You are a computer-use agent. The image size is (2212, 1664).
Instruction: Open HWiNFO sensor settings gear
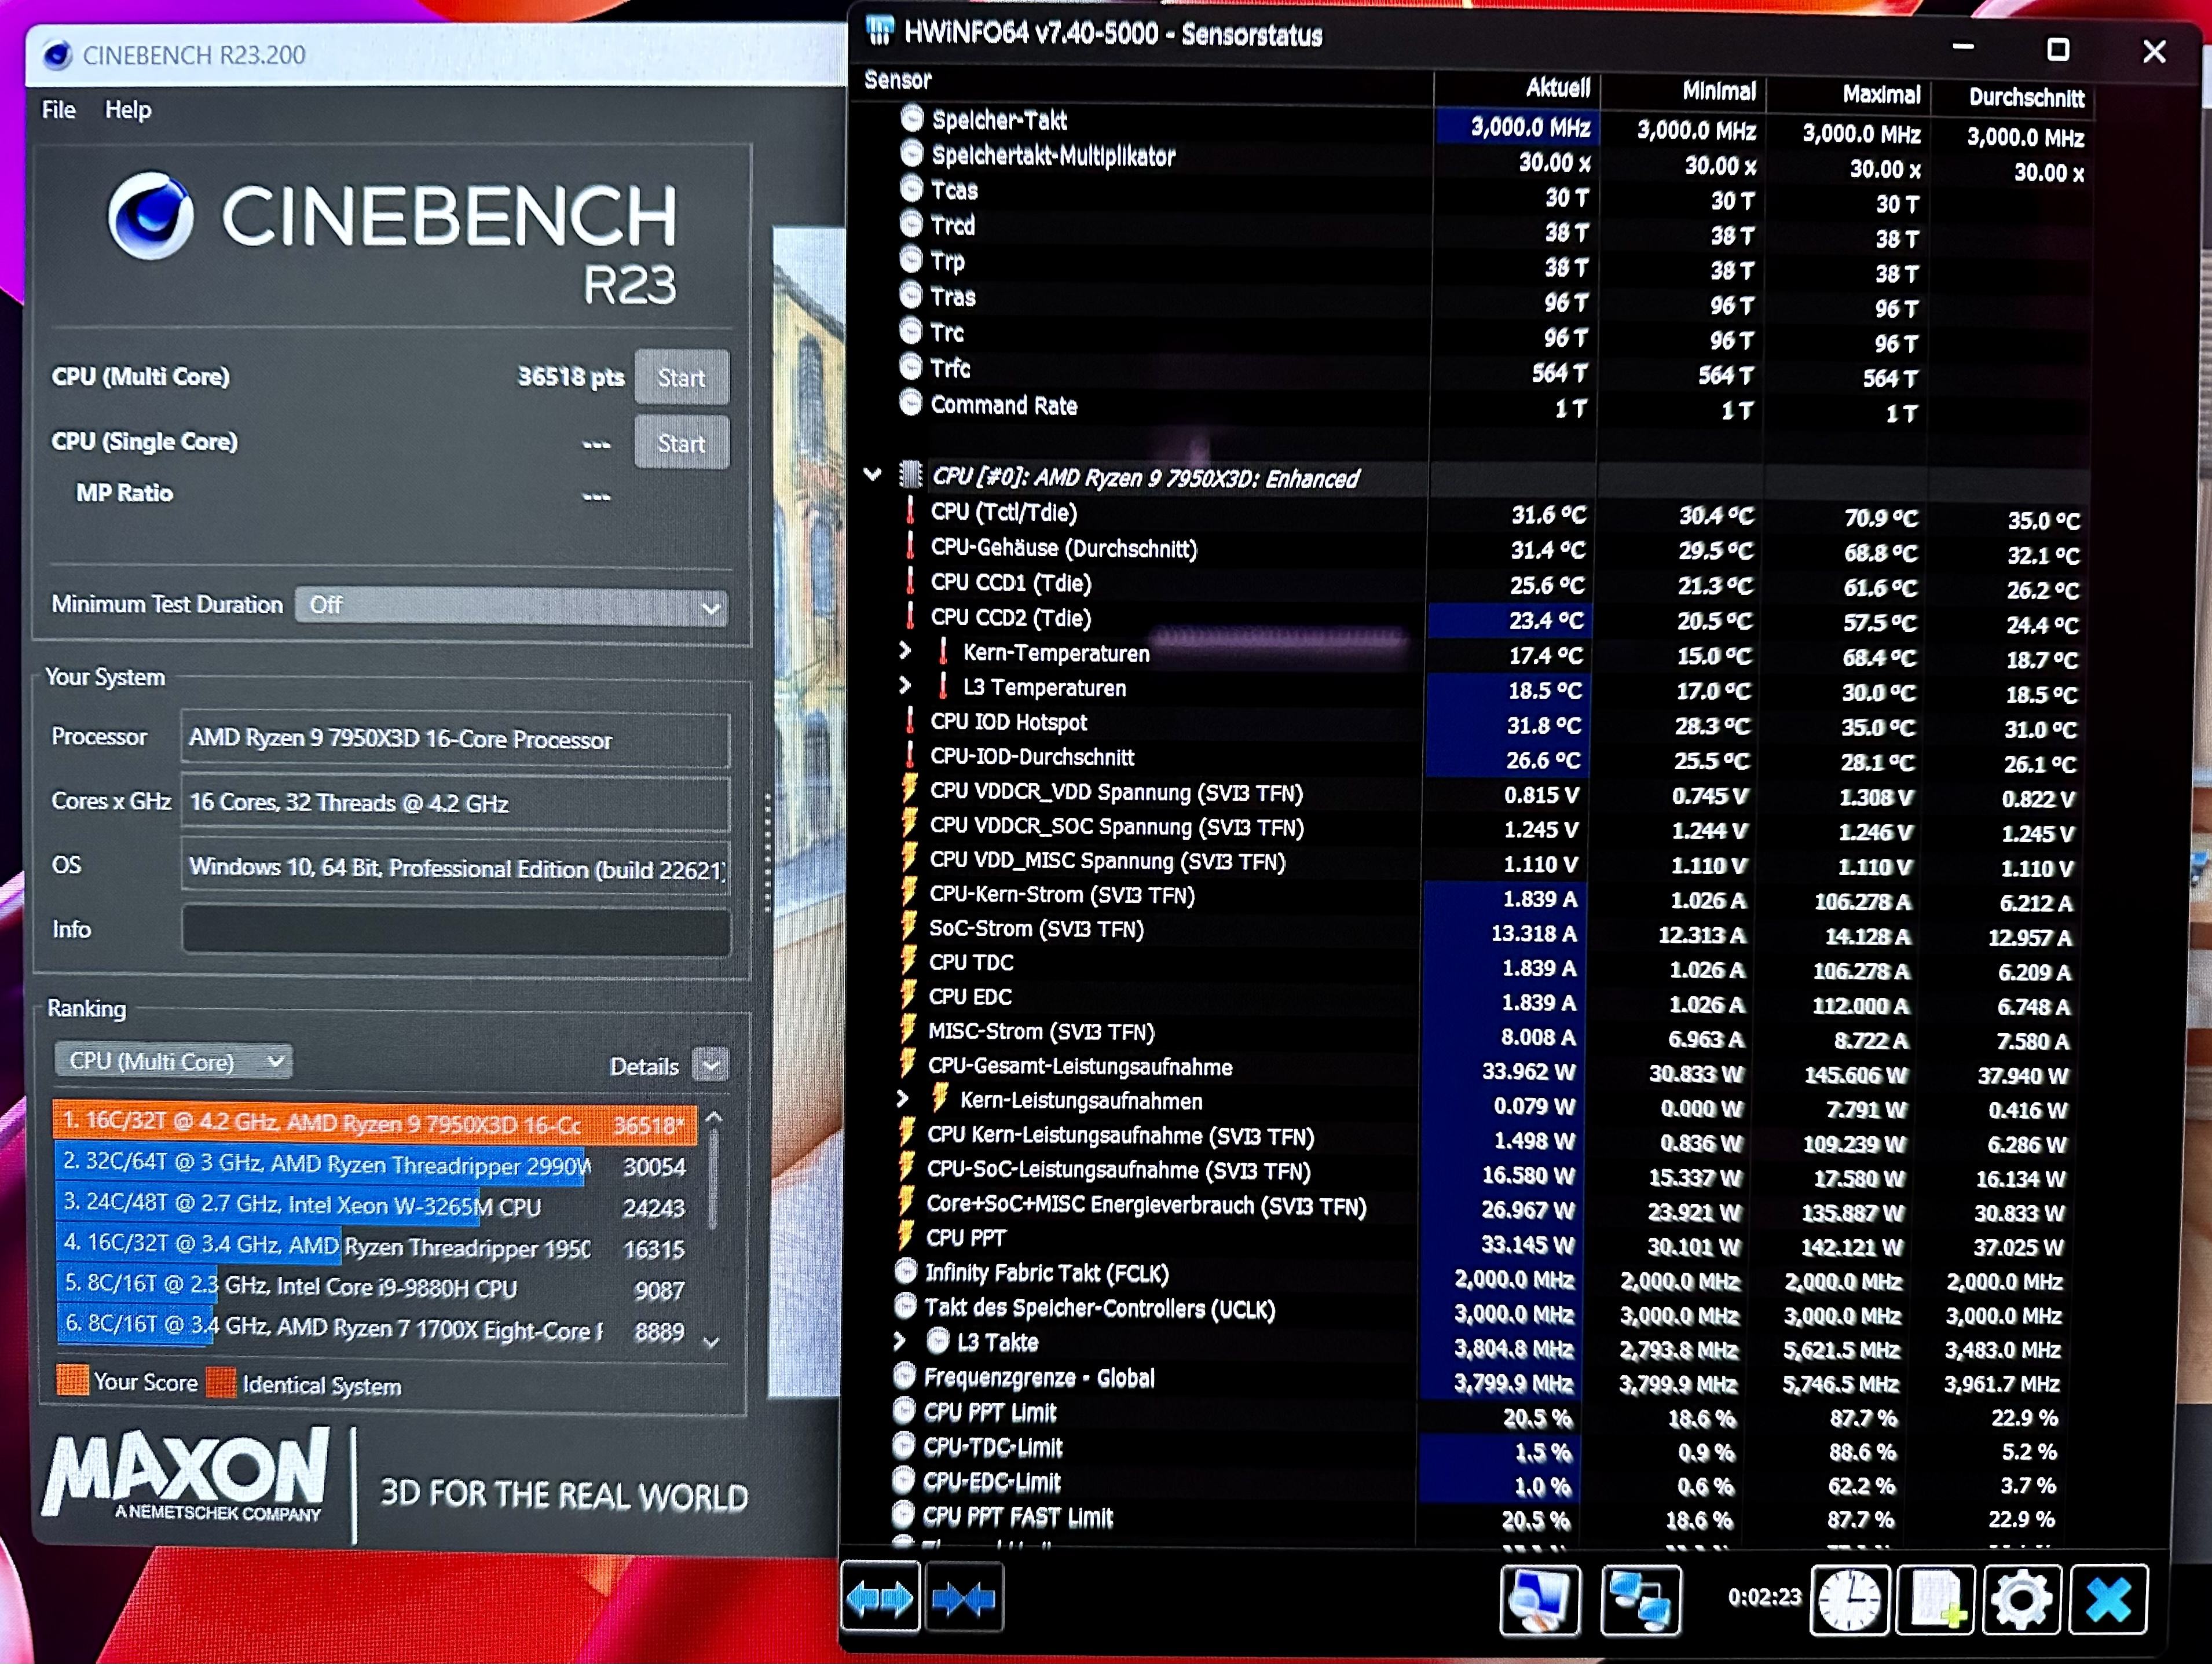pos(2021,1599)
